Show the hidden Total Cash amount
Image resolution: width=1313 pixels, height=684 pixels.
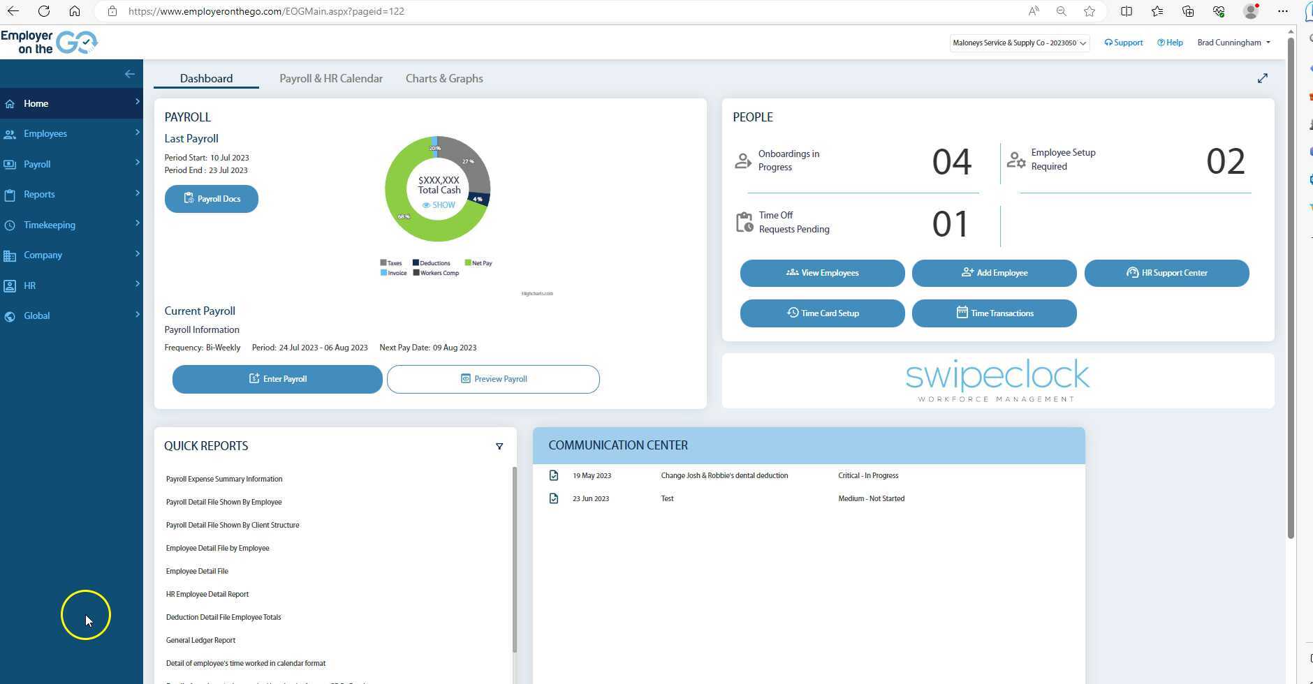click(x=439, y=205)
